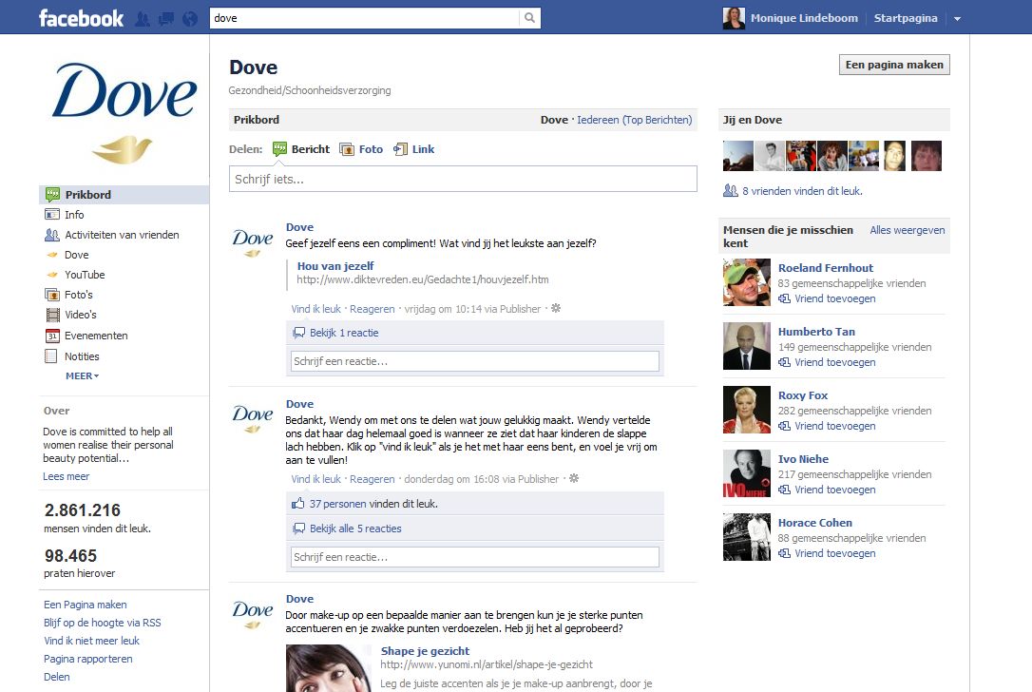The height and width of the screenshot is (692, 1032).
Task: Click Vind ik niet meer leuk
Action: (91, 641)
